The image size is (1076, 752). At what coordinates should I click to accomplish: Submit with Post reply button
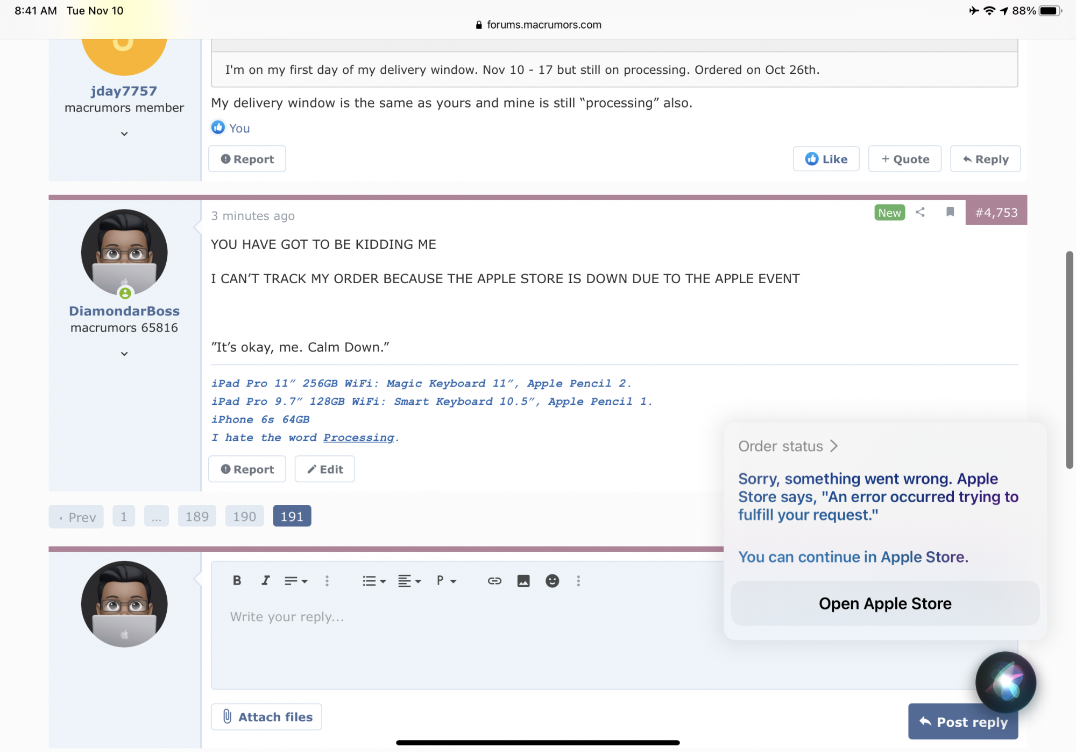click(x=963, y=721)
